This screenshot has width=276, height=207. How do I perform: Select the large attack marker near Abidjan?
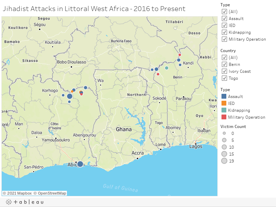click(x=80, y=164)
